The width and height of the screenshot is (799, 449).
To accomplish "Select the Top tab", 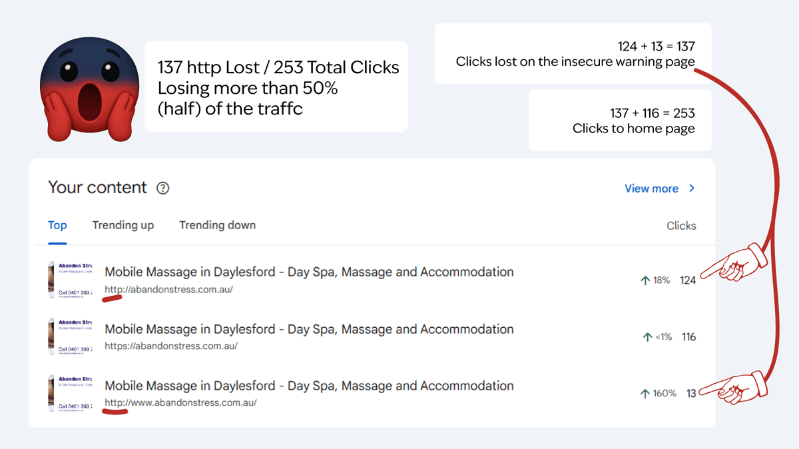I will click(57, 225).
